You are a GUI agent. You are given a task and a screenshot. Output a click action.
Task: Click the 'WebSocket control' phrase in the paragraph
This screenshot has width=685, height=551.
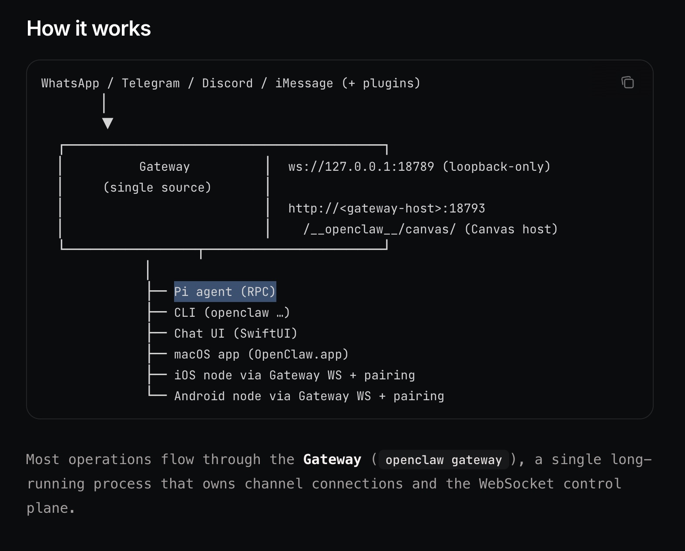pos(550,484)
